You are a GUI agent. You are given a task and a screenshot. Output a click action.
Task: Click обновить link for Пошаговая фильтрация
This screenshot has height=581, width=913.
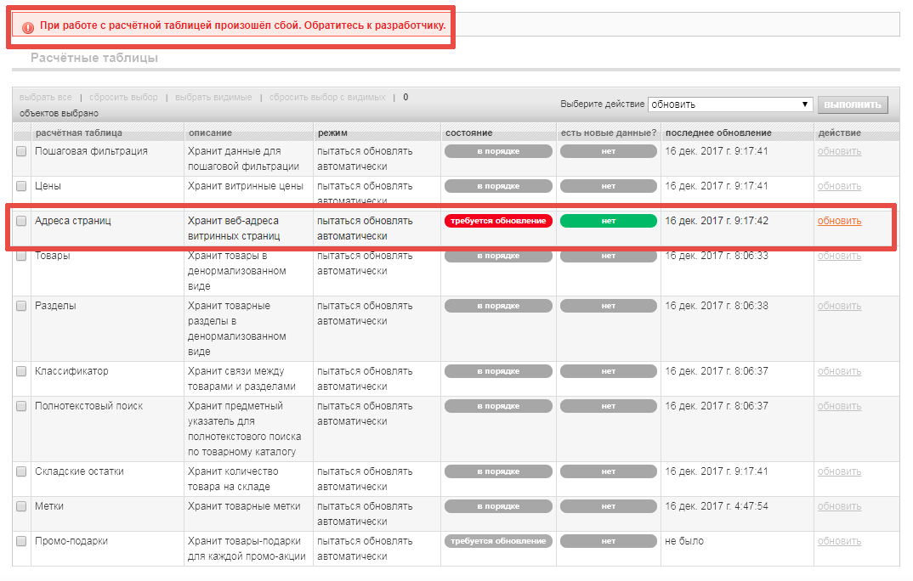[839, 151]
